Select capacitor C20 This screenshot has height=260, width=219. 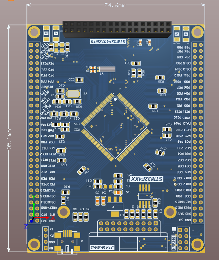click(79, 80)
